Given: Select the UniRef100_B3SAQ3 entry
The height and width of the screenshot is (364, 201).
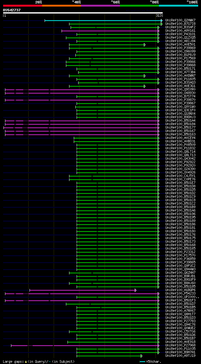Looking at the screenshot, I should tap(180, 83).
